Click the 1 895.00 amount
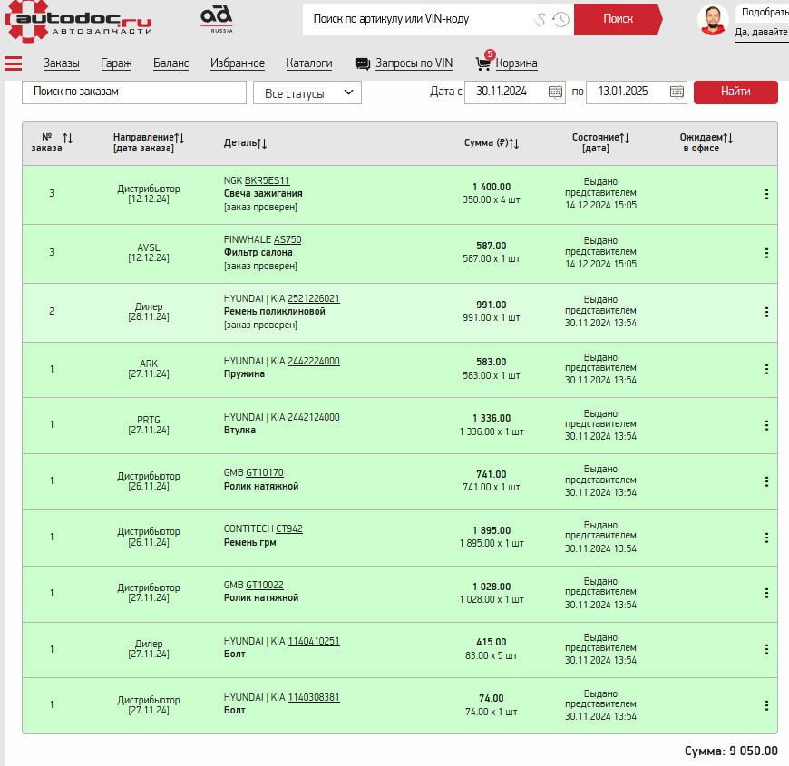The height and width of the screenshot is (766, 789). (492, 530)
